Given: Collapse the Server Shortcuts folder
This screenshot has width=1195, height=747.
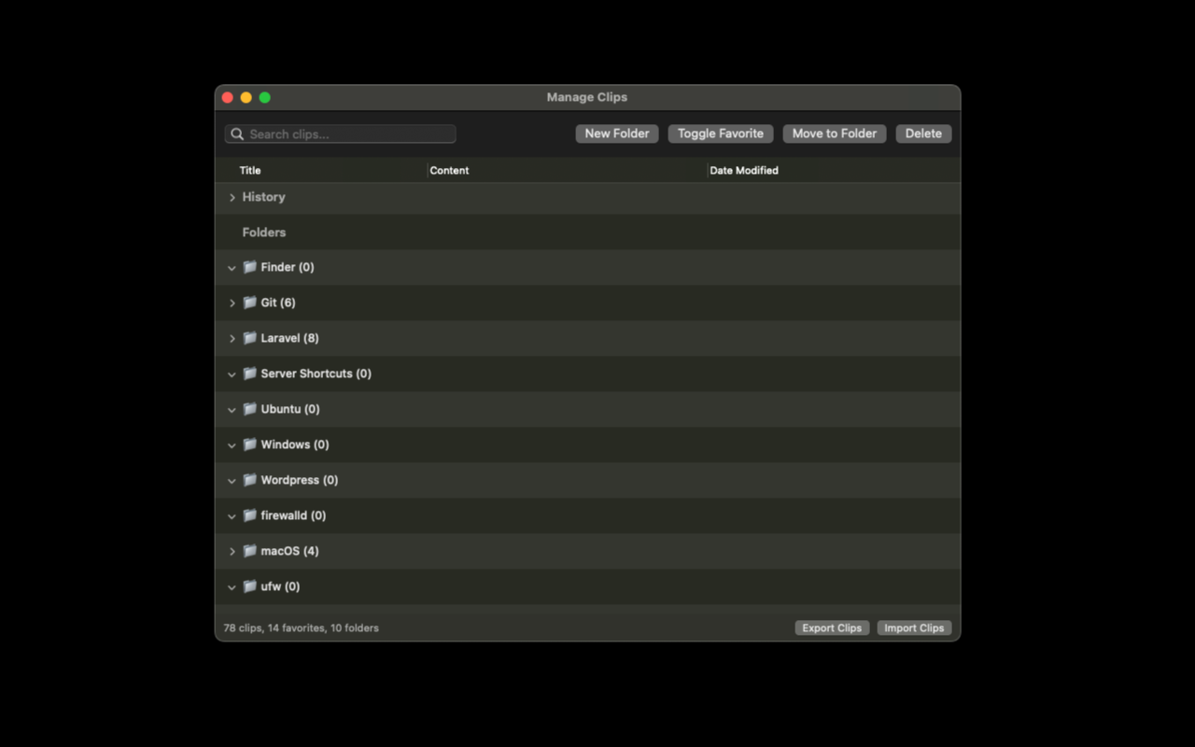Looking at the screenshot, I should [x=232, y=373].
